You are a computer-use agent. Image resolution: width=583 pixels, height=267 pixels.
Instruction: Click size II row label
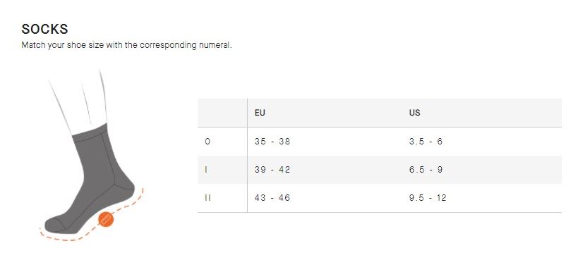point(208,197)
